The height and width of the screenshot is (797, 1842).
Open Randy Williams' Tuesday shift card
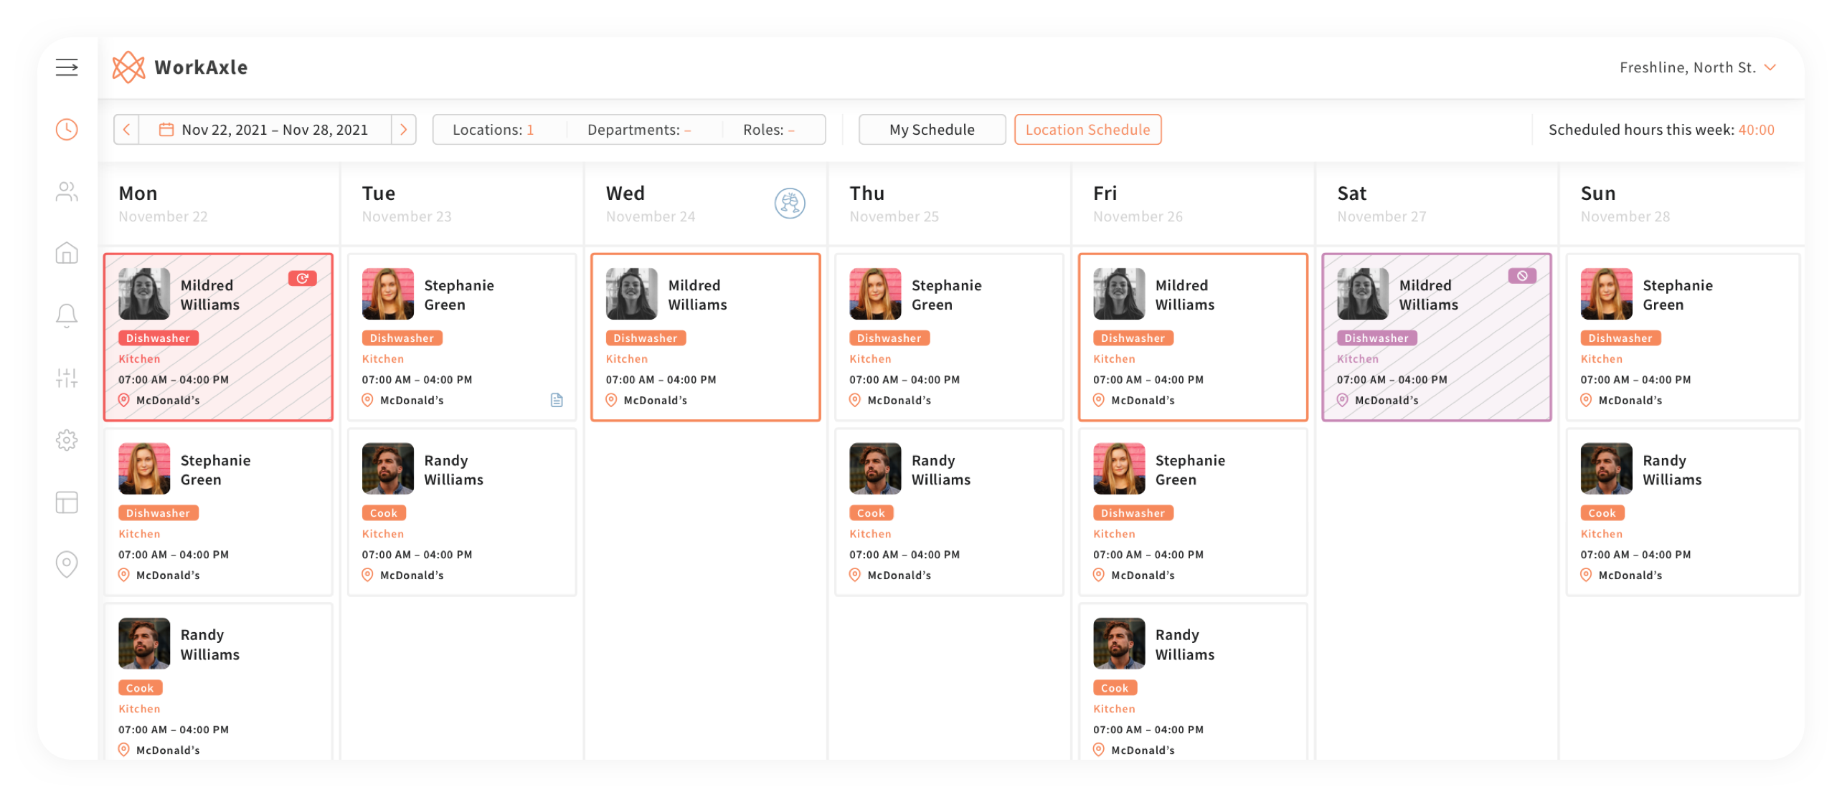coord(462,512)
